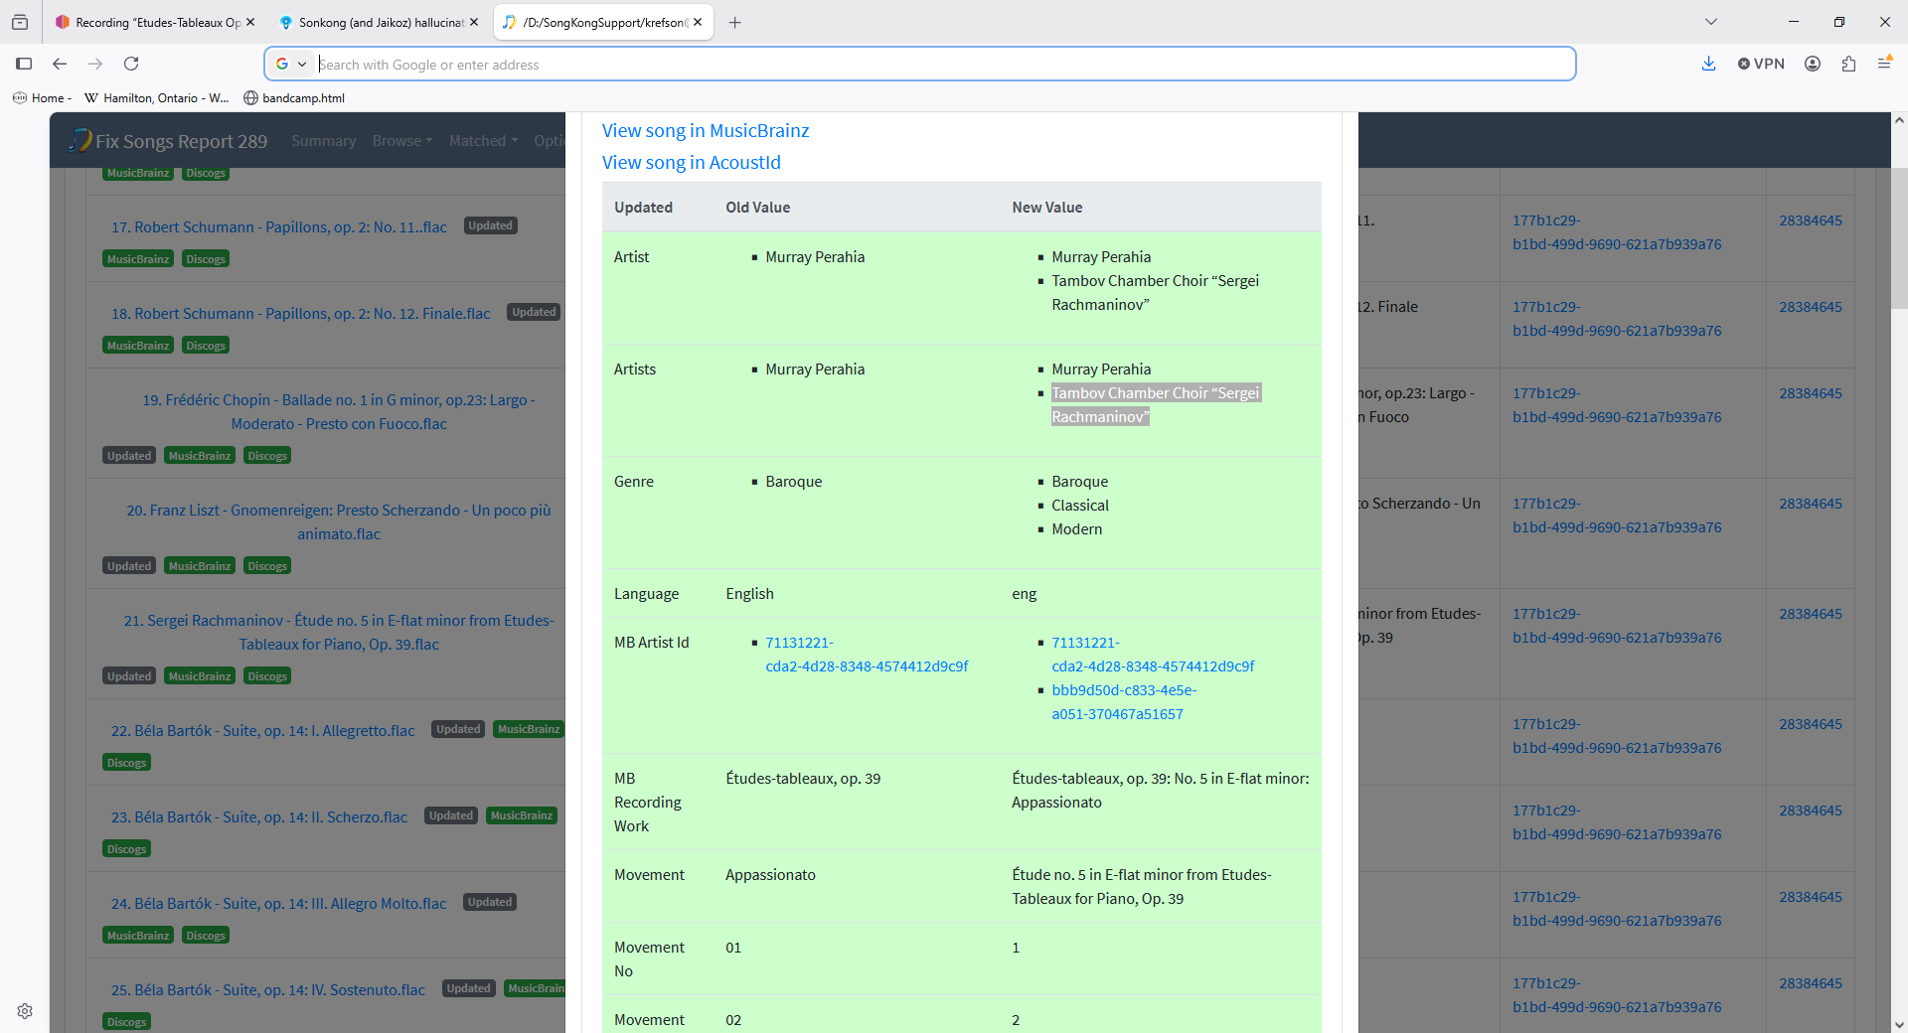Open Bartók Suite IV. Sostenuto flac link

268,989
